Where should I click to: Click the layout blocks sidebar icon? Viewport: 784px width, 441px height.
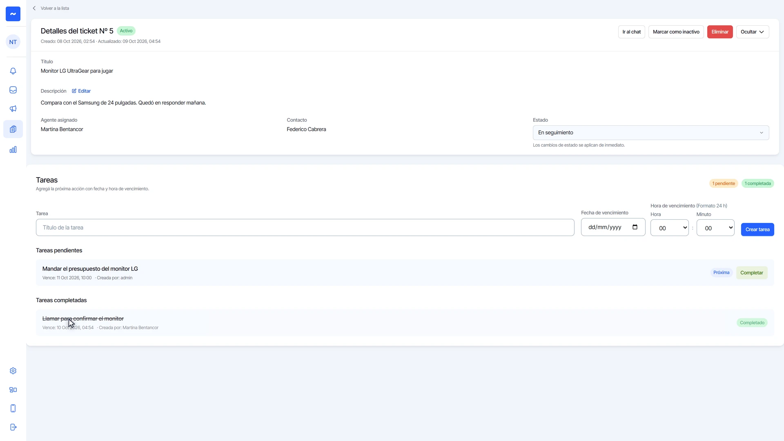(13, 390)
